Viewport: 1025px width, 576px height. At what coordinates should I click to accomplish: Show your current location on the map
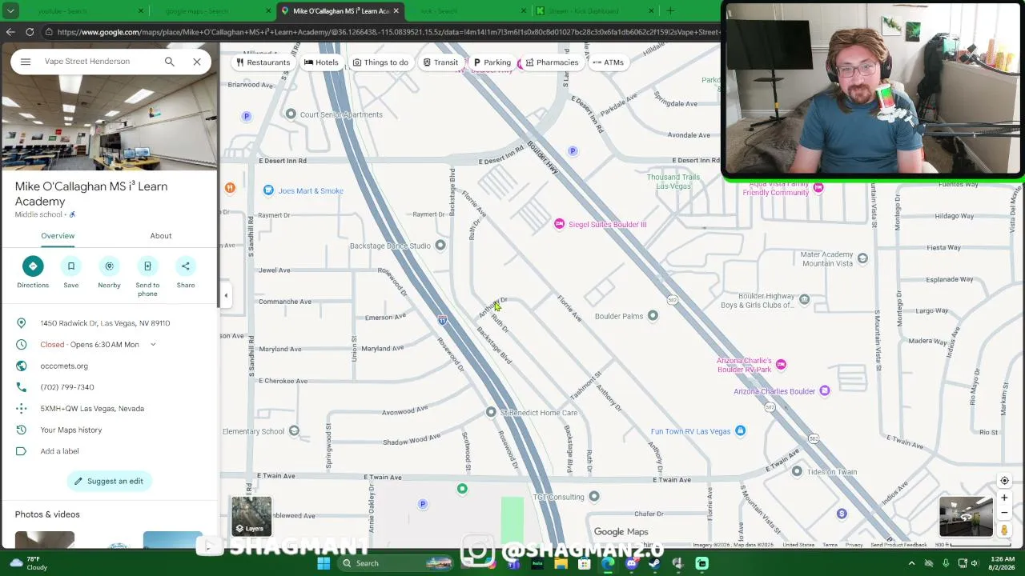pos(1004,481)
